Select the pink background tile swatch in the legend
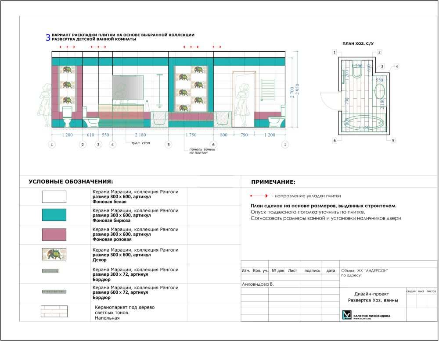This screenshot has width=439, height=341. click(54, 234)
